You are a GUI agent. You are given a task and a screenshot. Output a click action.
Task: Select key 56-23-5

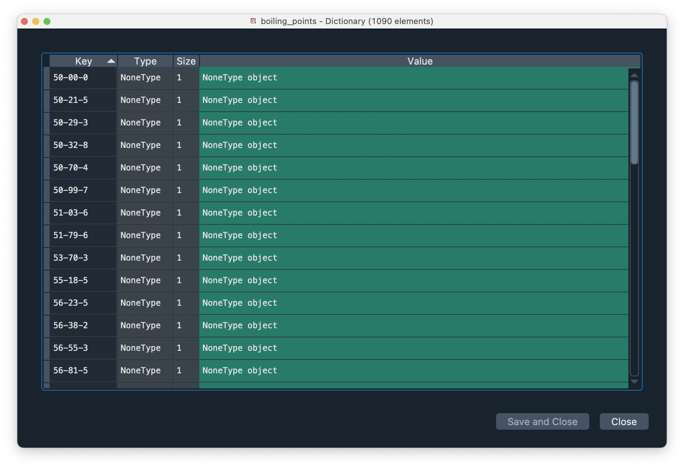pos(83,303)
